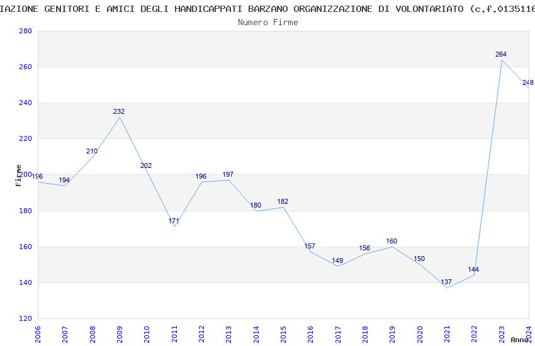Click the 2018 x-axis year label

coord(365,335)
